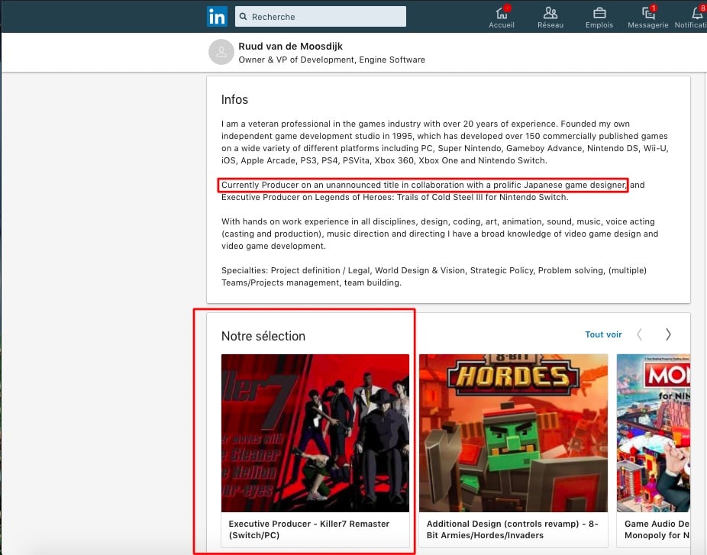Viewport: 707px width, 555px height.
Task: Click the search magnifier icon
Action: (x=243, y=17)
